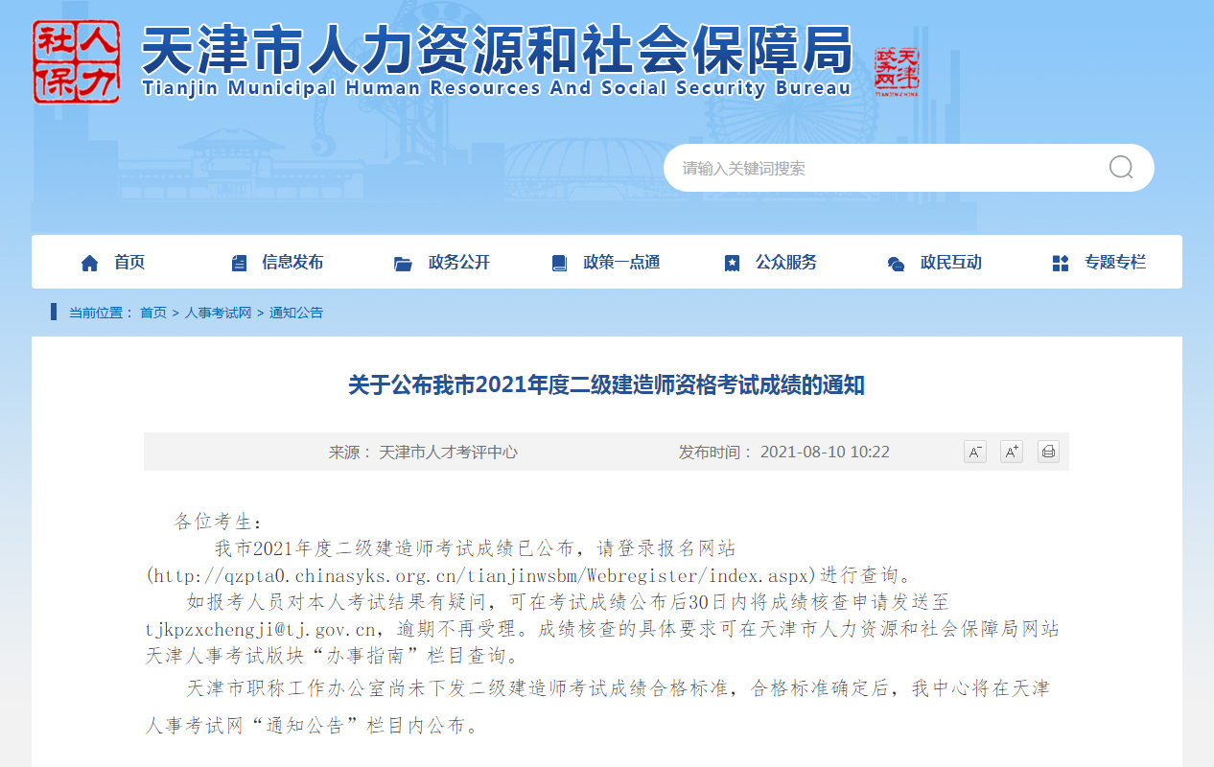Click the book icon beside 政策一点通

coord(559,263)
